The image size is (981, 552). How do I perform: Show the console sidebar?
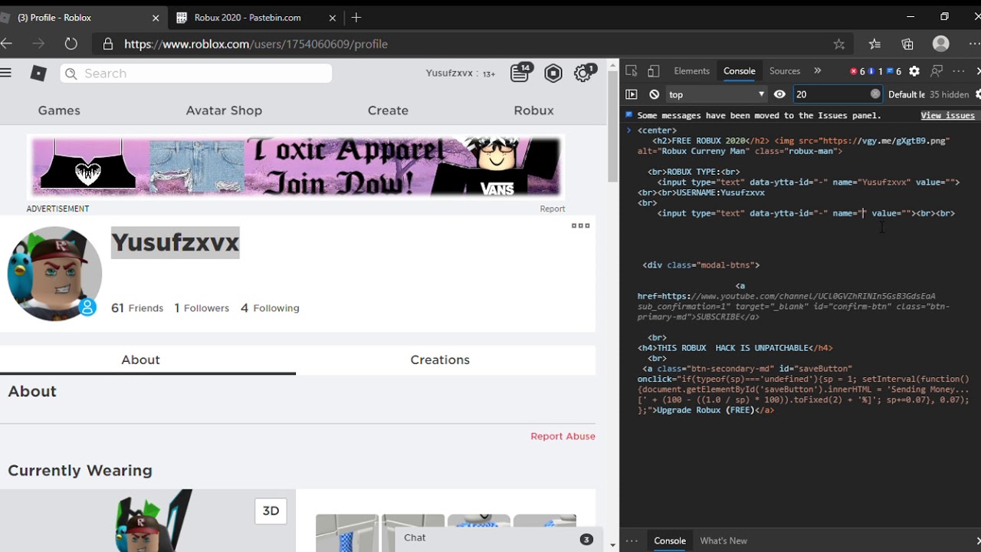pyautogui.click(x=632, y=94)
